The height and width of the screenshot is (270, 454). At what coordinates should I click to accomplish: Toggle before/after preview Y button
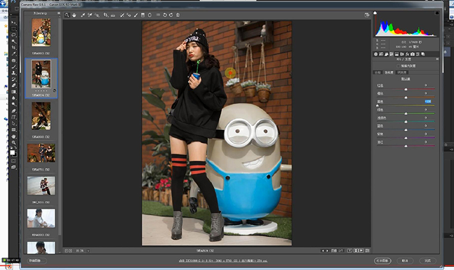point(350,251)
